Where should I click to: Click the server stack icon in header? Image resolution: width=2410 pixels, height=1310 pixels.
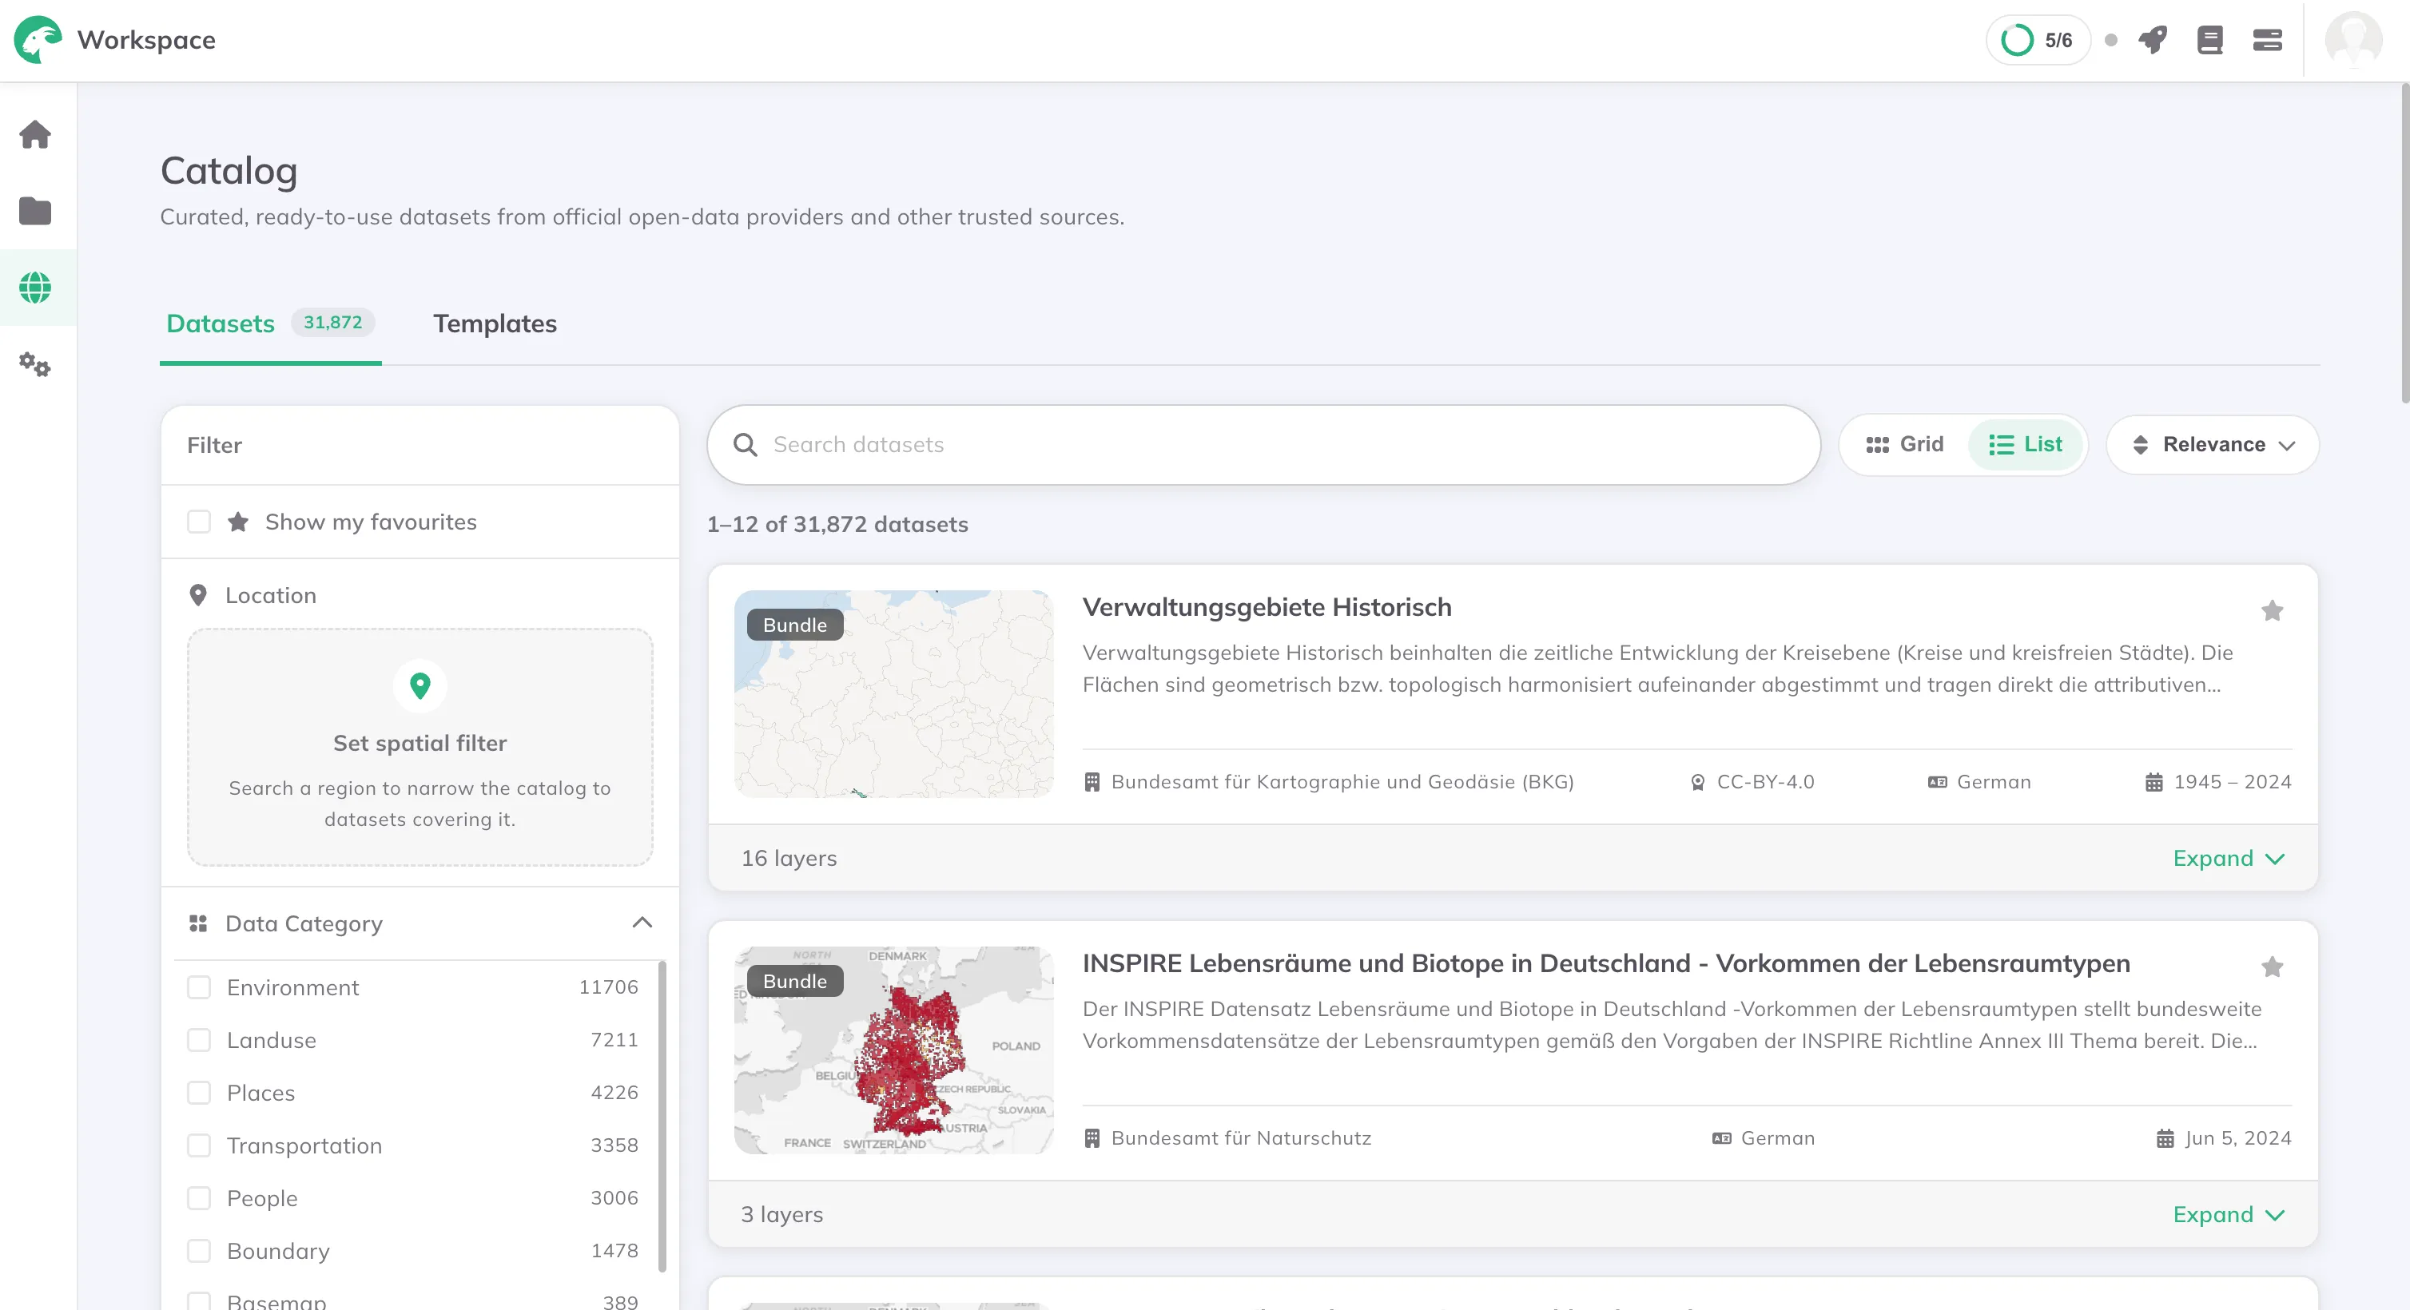point(2268,40)
